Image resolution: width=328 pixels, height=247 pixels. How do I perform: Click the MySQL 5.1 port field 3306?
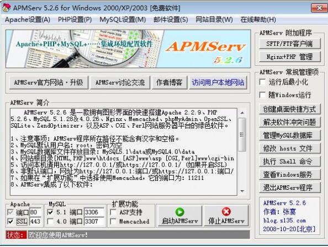[x=94, y=212]
